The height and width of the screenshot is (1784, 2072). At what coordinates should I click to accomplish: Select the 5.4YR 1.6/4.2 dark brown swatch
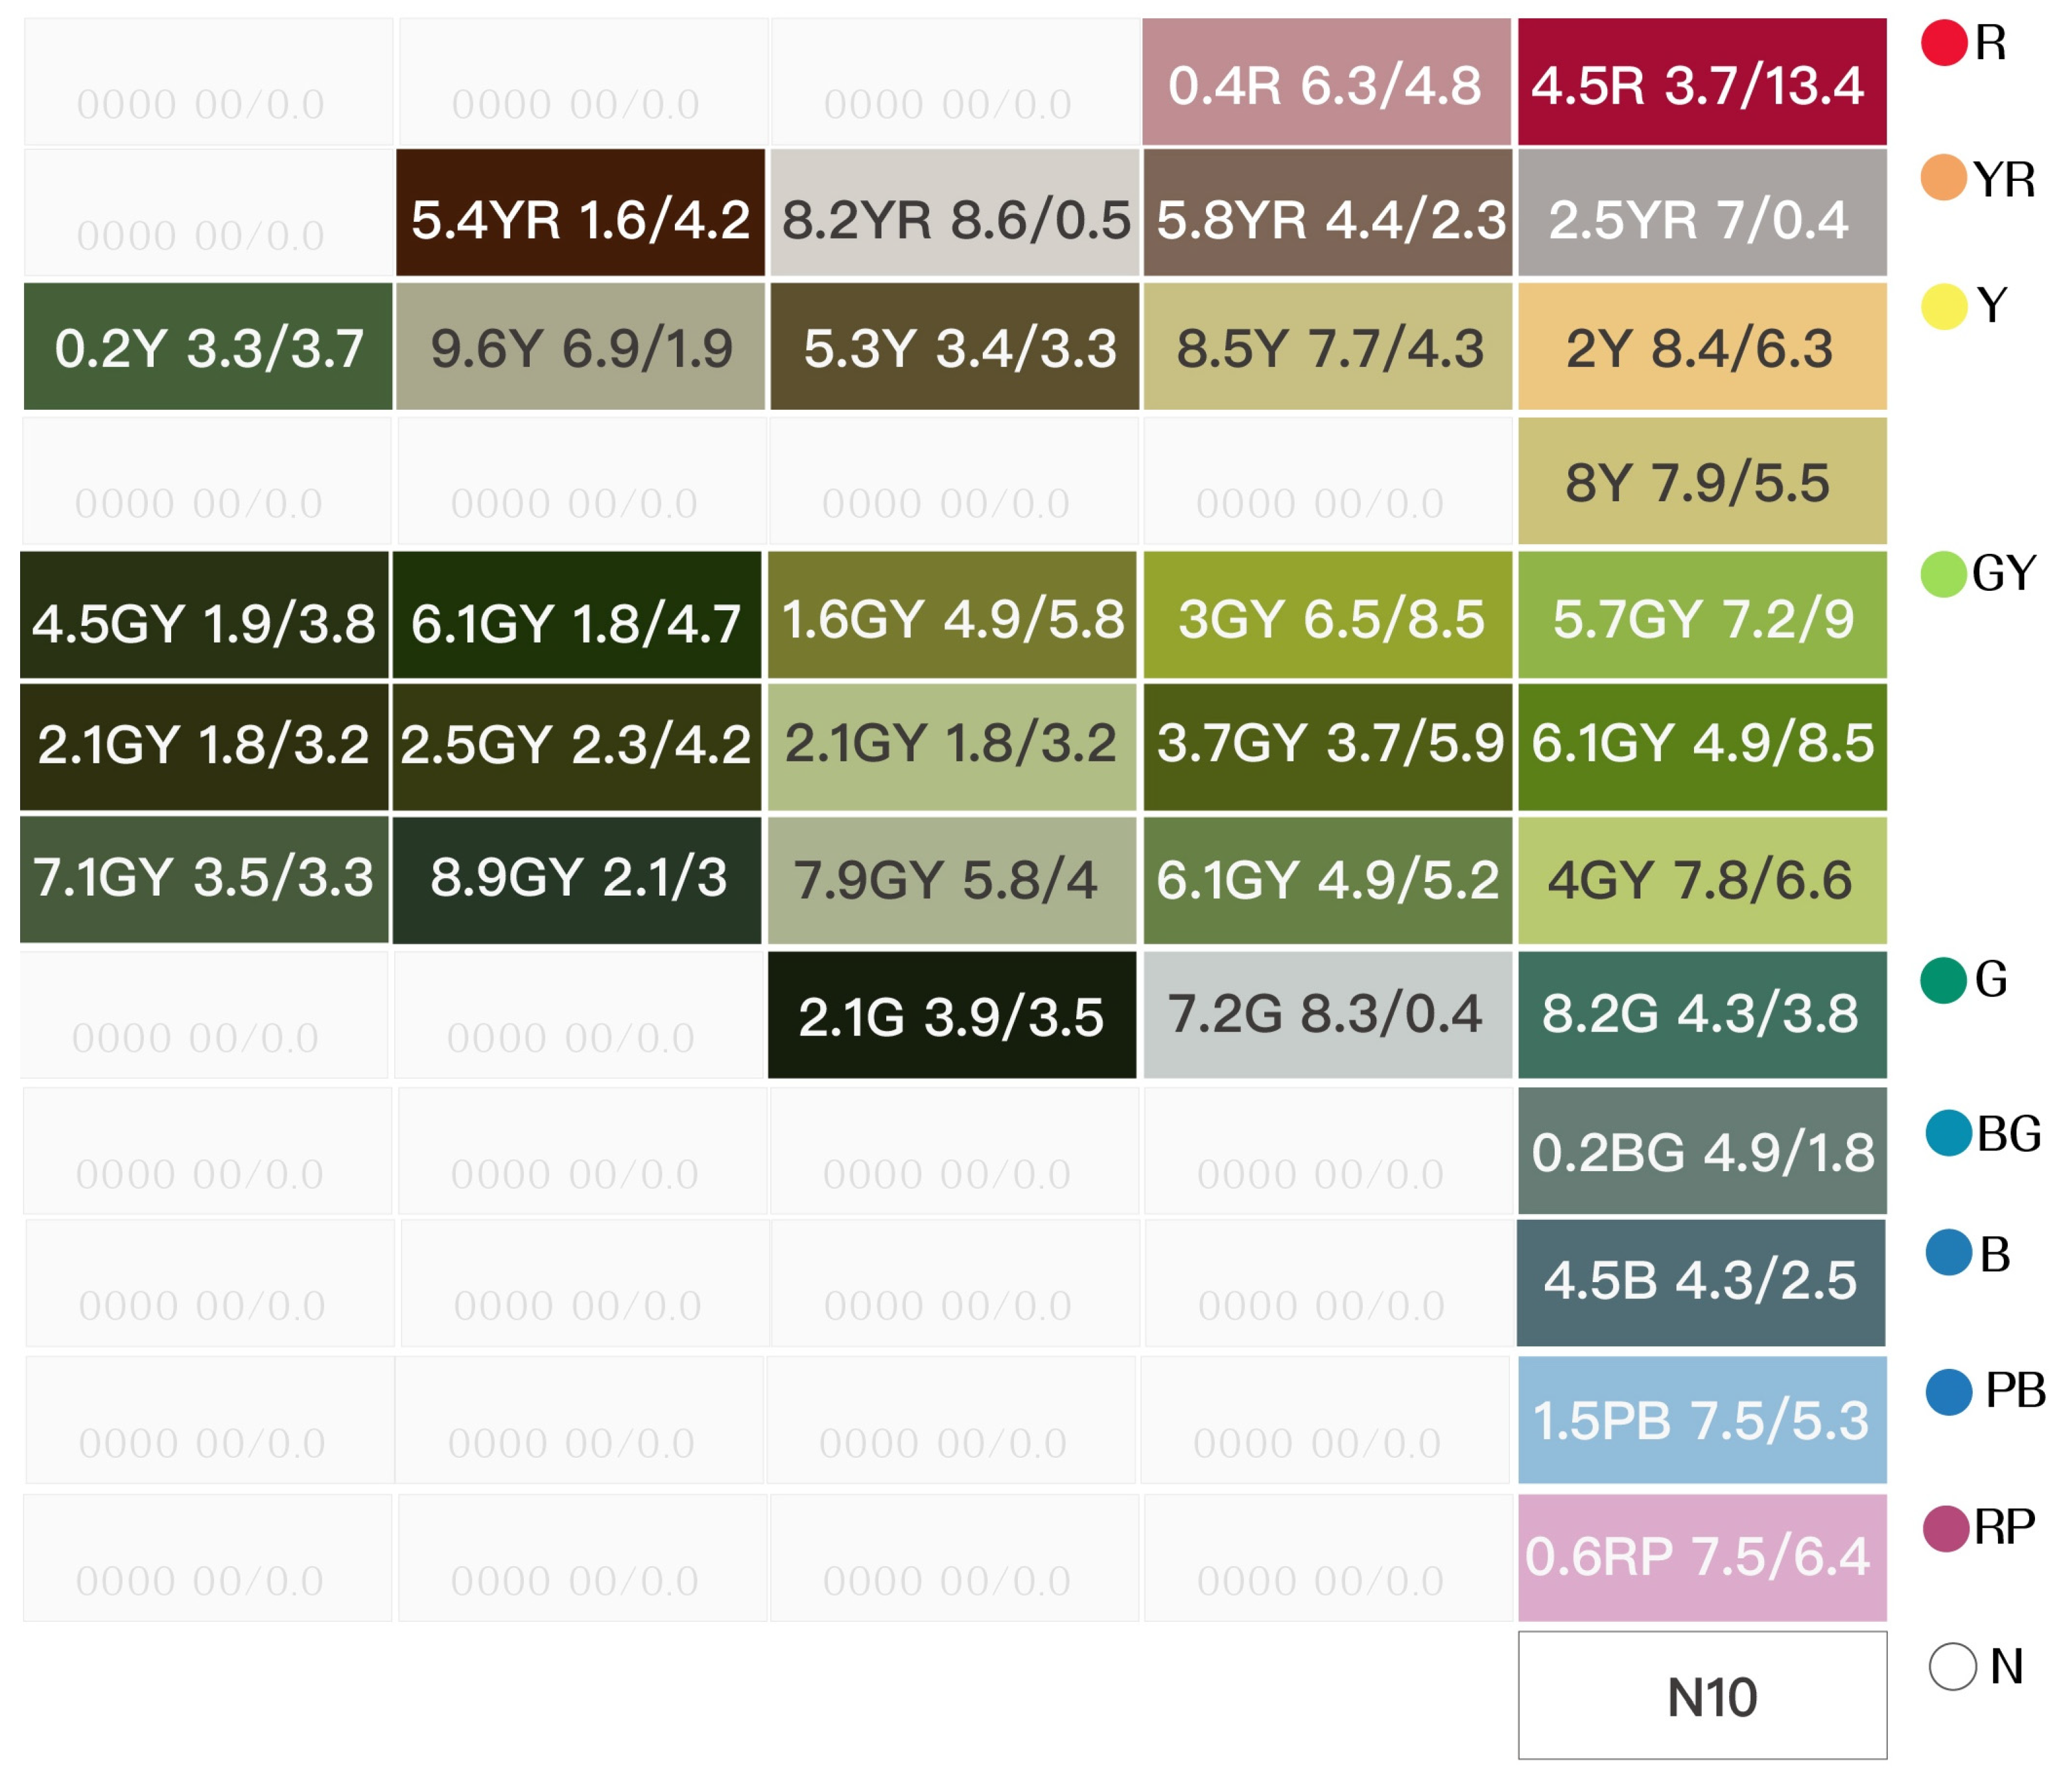coord(580,213)
